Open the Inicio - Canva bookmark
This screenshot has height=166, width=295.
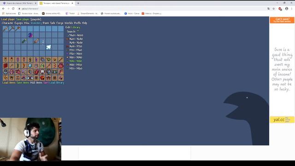(132, 13)
